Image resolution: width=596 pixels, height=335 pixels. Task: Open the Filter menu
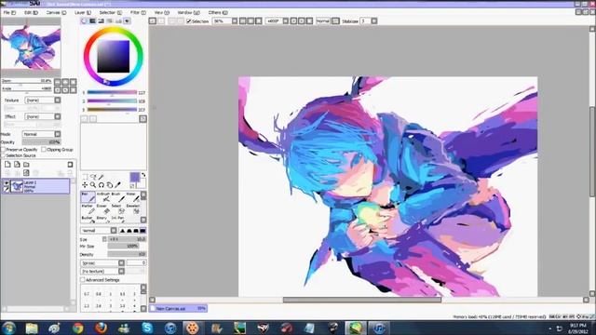point(138,12)
